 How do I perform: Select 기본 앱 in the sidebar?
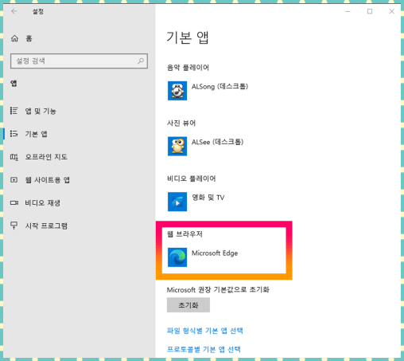tap(37, 134)
